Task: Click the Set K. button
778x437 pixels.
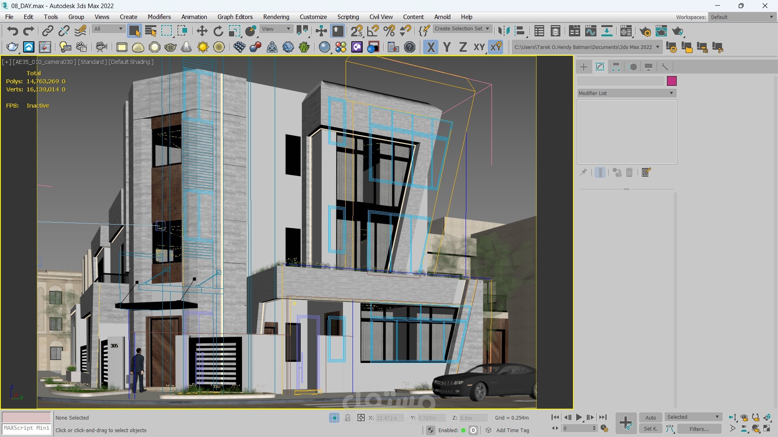Action: click(x=650, y=429)
